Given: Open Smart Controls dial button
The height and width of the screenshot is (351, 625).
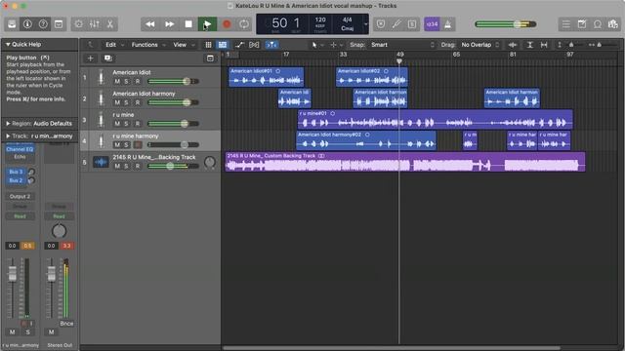Looking at the screenshot, I should point(78,24).
